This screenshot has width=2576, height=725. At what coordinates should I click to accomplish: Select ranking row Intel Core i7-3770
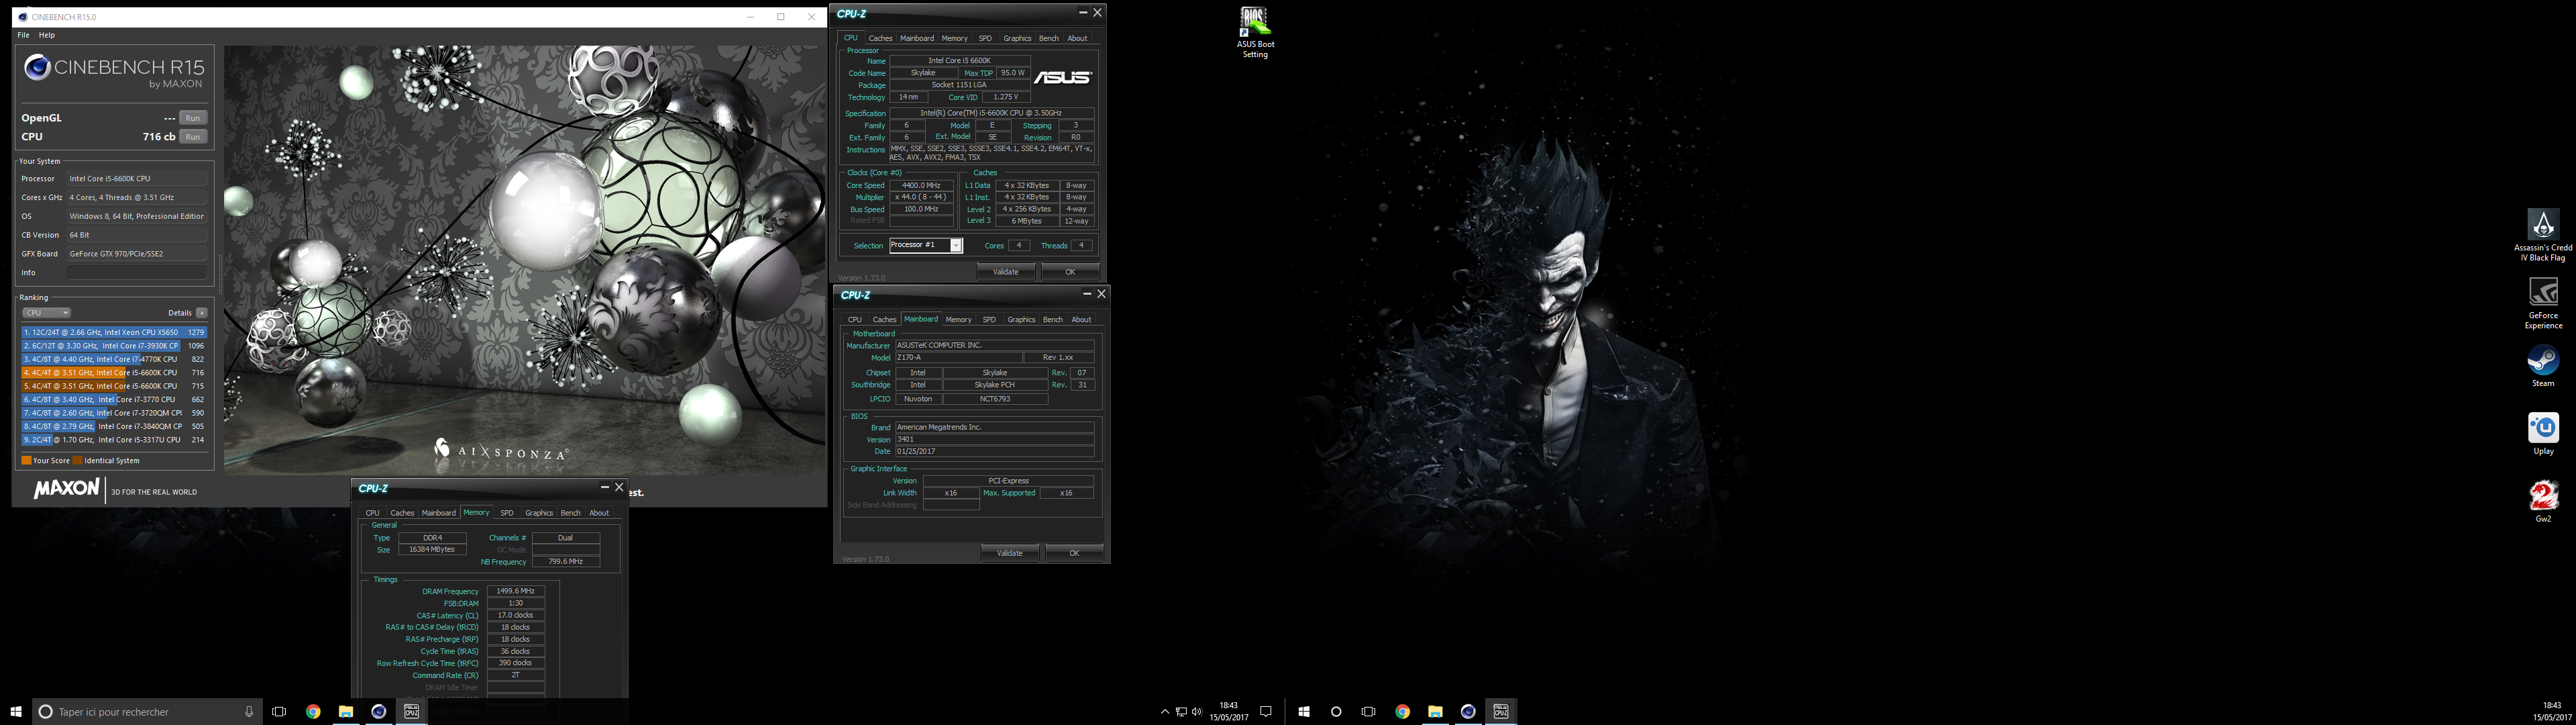(x=114, y=399)
